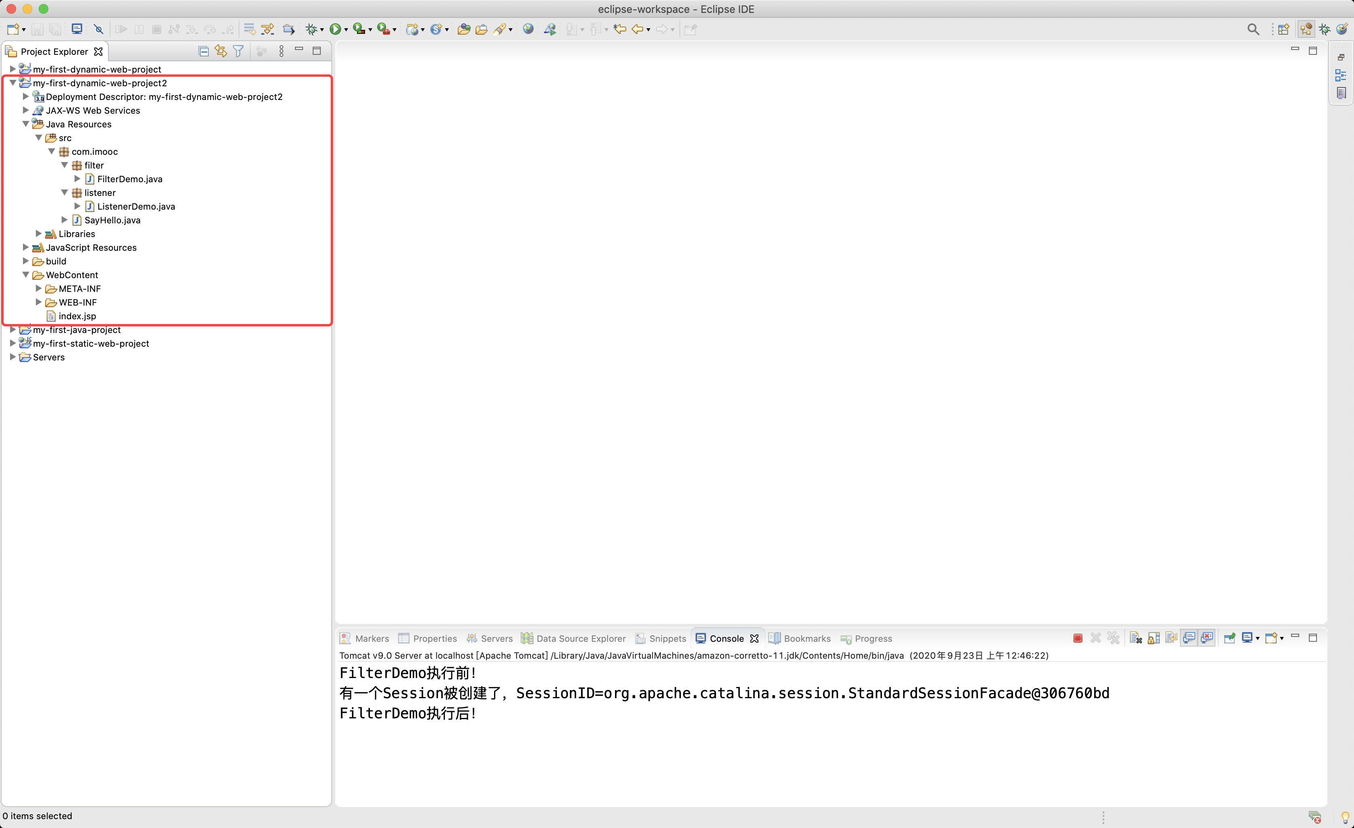Collapse All in Project Explorer
Image resolution: width=1354 pixels, height=828 pixels.
(204, 51)
